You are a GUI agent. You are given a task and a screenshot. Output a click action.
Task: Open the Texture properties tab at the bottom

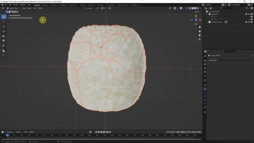pyautogui.click(x=205, y=112)
